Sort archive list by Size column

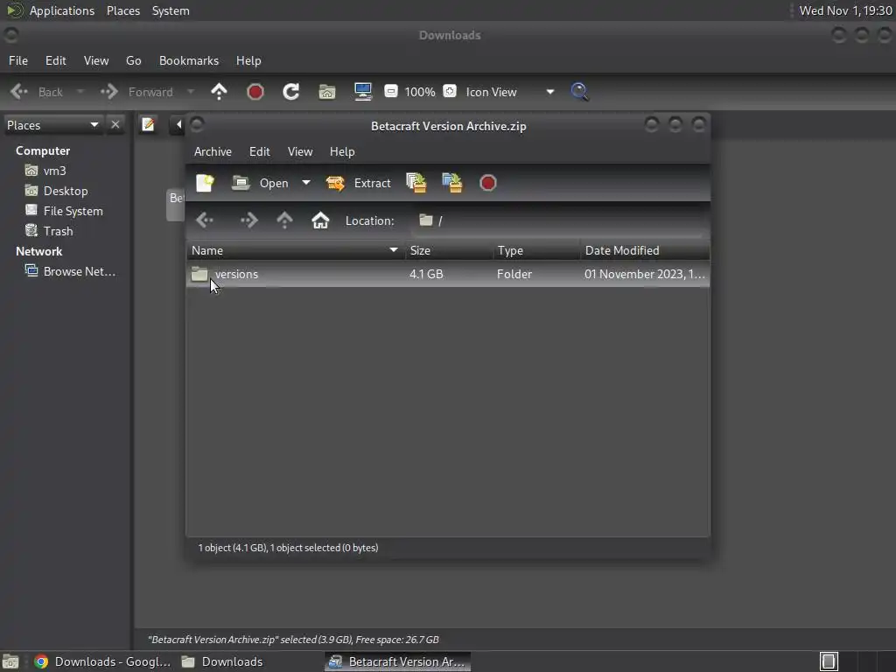(x=449, y=250)
